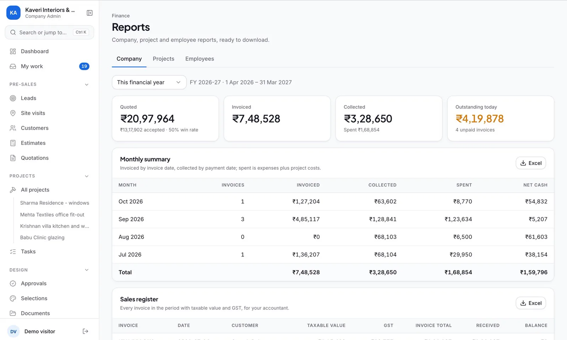Click the NET CASH column header
Image resolution: width=567 pixels, height=340 pixels.
tap(535, 185)
